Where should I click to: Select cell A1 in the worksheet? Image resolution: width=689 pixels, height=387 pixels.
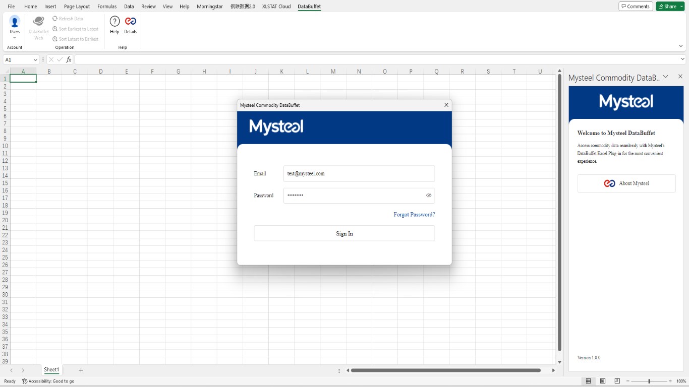(23, 79)
